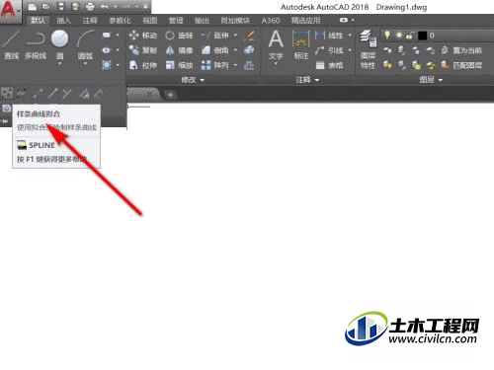494x370 pixels.
Task: Switch to the 注释 ribbon tab
Action: [90, 21]
